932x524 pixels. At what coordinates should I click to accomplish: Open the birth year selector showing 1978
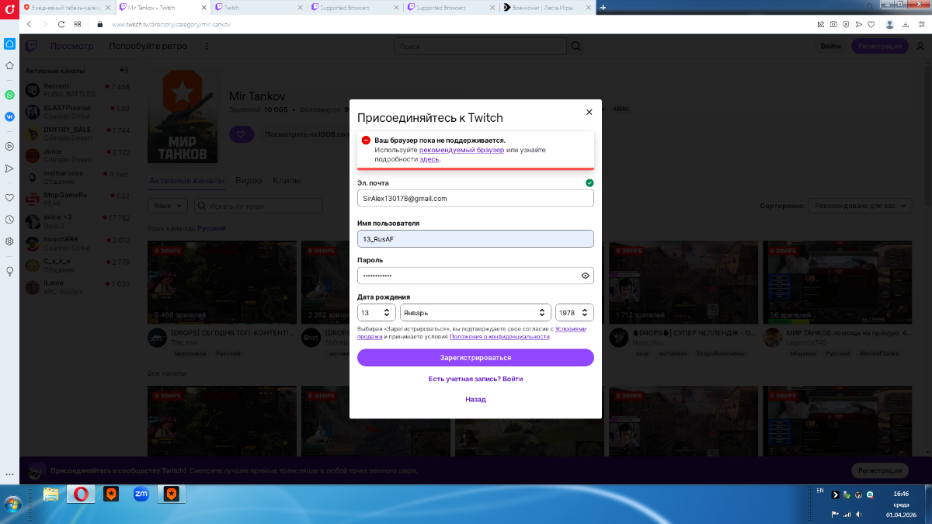click(x=574, y=312)
